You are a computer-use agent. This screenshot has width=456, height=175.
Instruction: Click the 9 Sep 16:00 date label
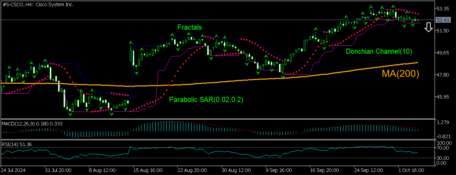[x=279, y=170]
